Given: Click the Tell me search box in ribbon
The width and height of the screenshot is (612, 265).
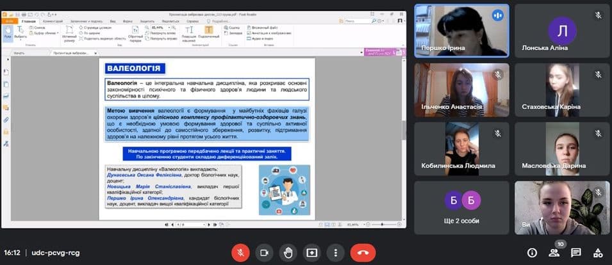Looking at the screenshot, I should tap(219, 21).
